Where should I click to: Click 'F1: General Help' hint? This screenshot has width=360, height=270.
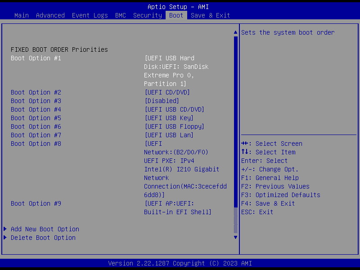point(270,178)
